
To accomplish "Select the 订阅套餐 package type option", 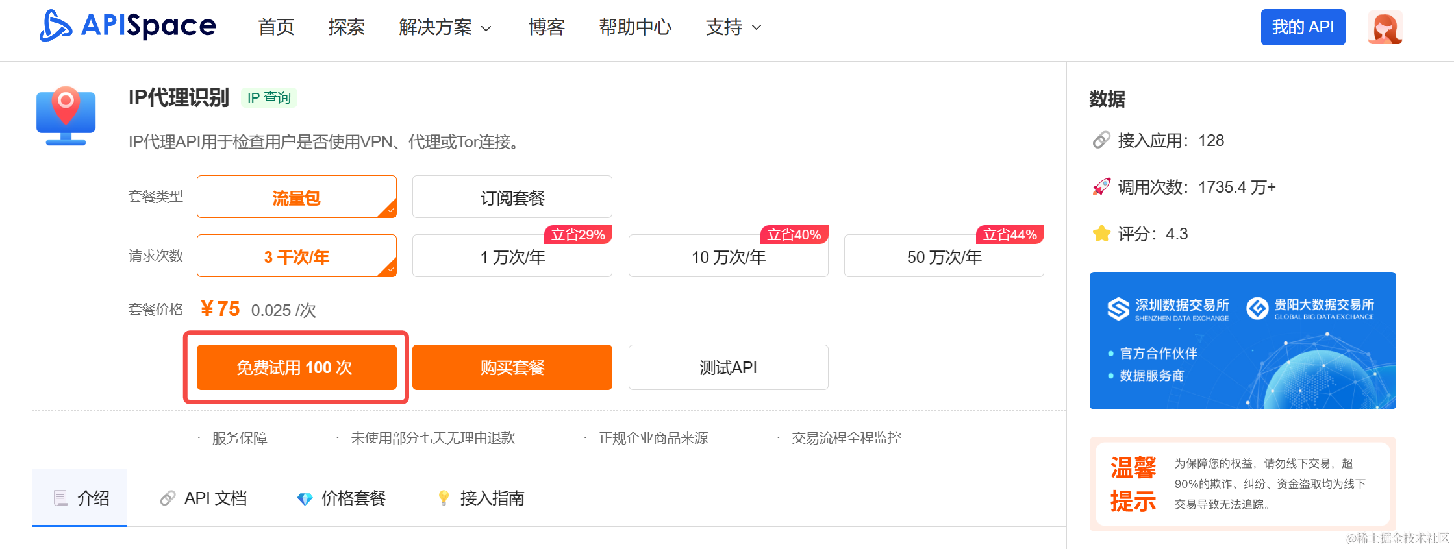I will [x=512, y=197].
